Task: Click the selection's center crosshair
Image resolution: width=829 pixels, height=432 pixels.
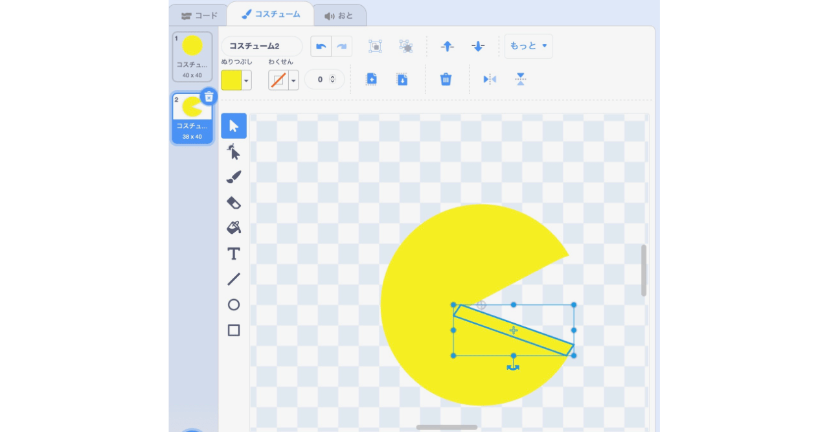Action: click(514, 330)
